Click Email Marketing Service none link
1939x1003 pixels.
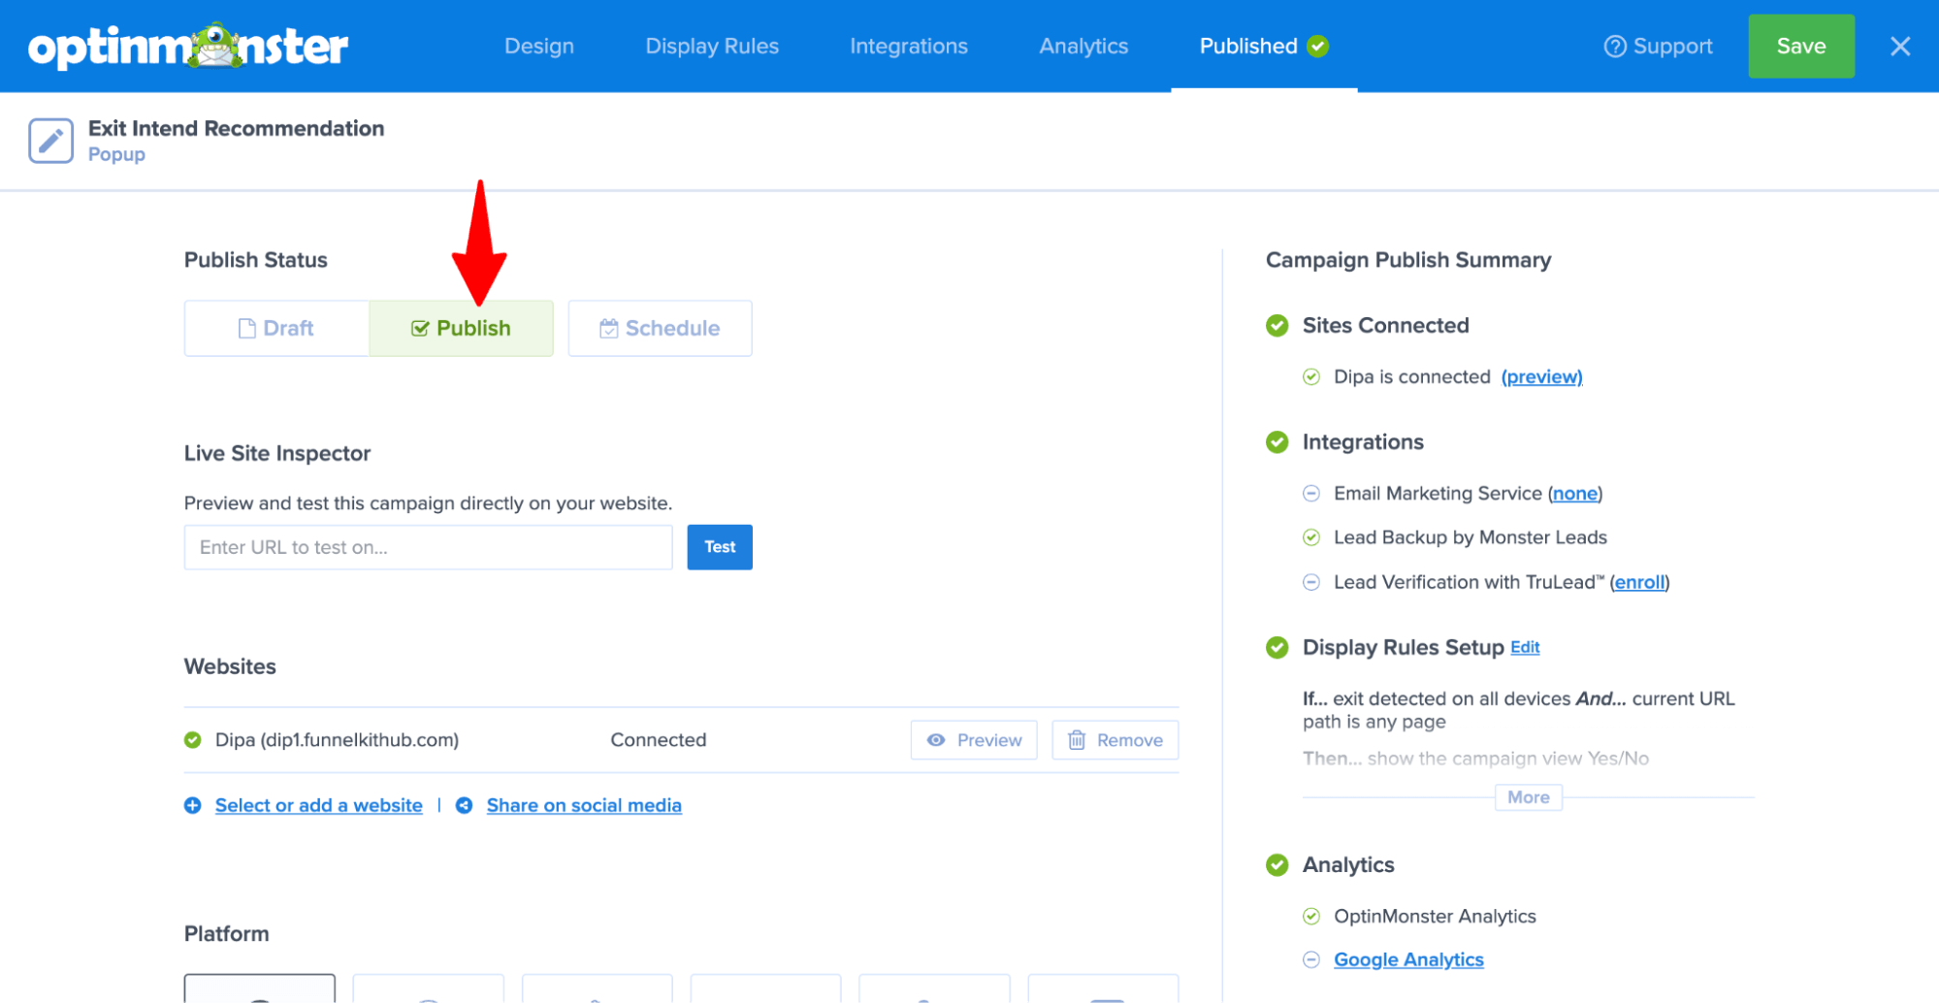(x=1574, y=493)
